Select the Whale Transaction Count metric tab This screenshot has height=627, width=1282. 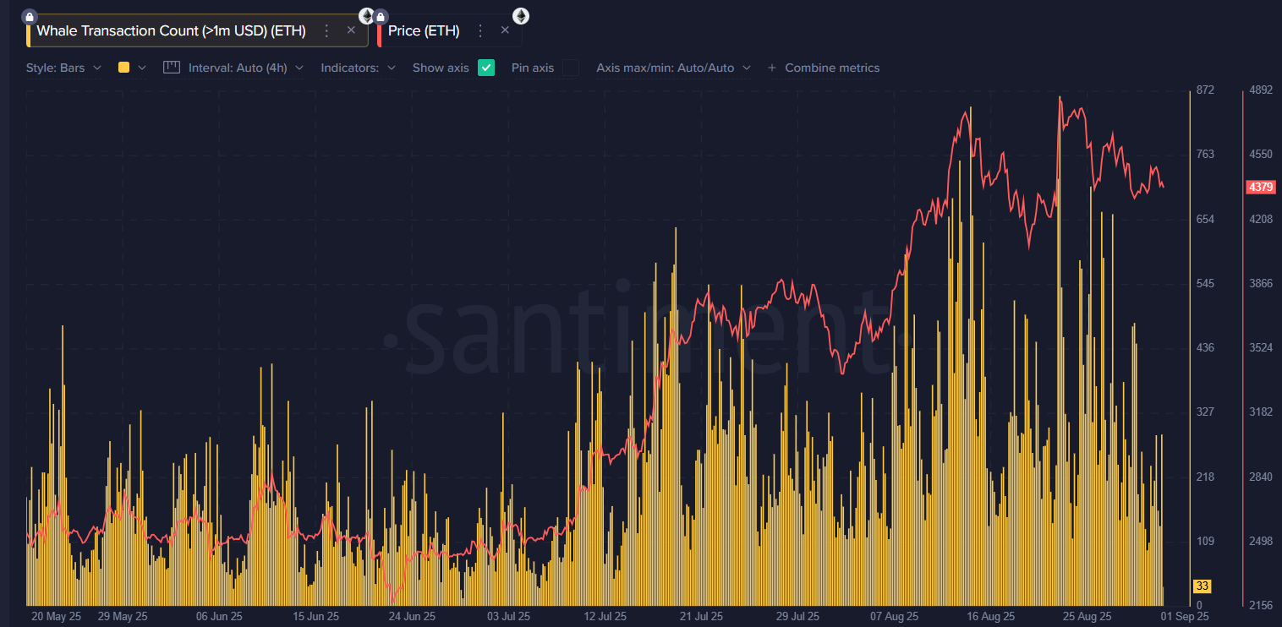point(171,31)
